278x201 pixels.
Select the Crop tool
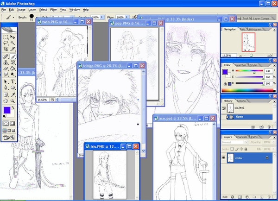(6, 49)
